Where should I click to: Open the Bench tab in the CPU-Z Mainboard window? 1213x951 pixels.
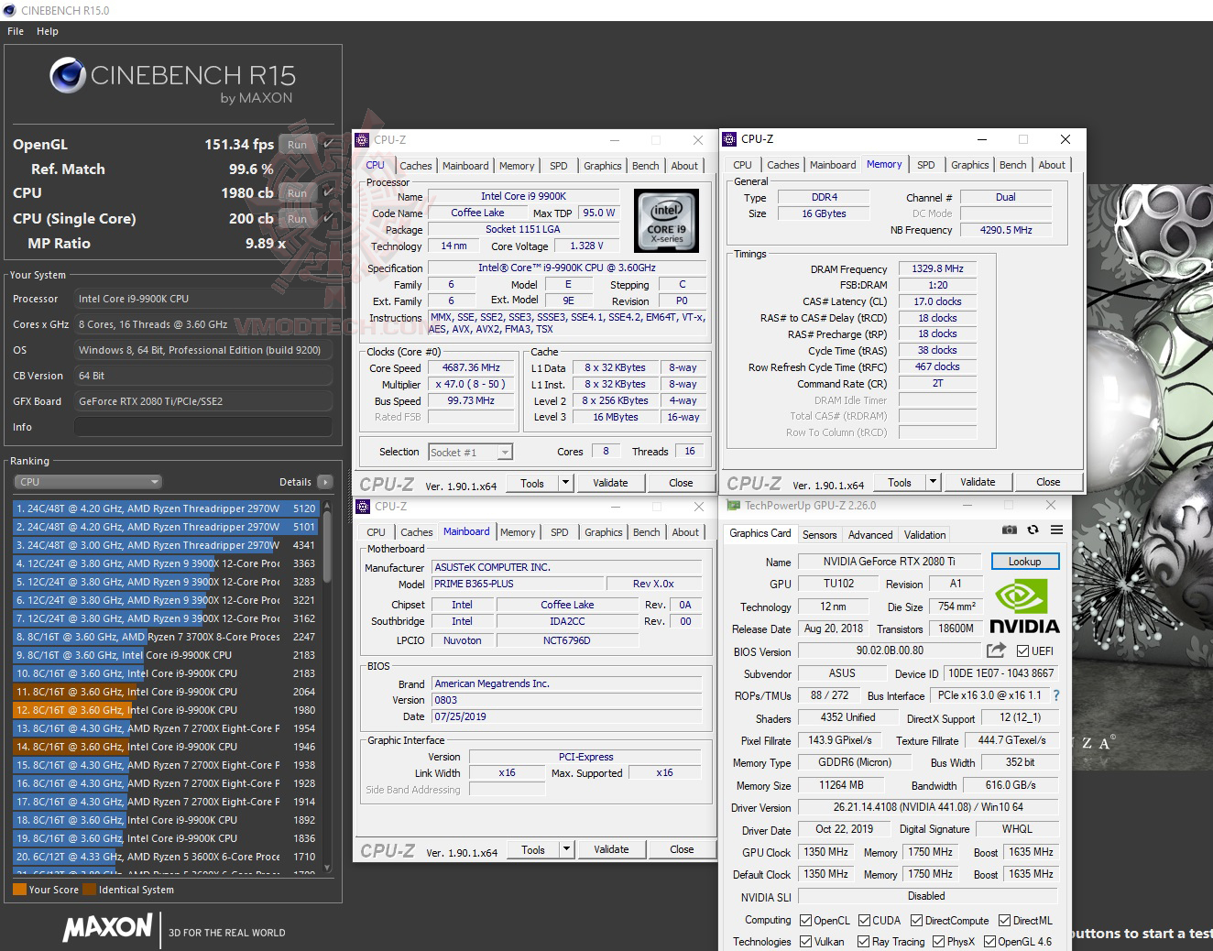[x=647, y=532]
